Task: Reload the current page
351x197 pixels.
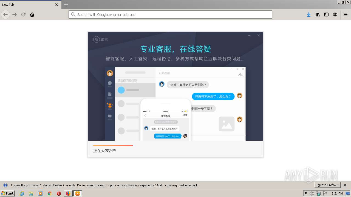Action: (23, 15)
